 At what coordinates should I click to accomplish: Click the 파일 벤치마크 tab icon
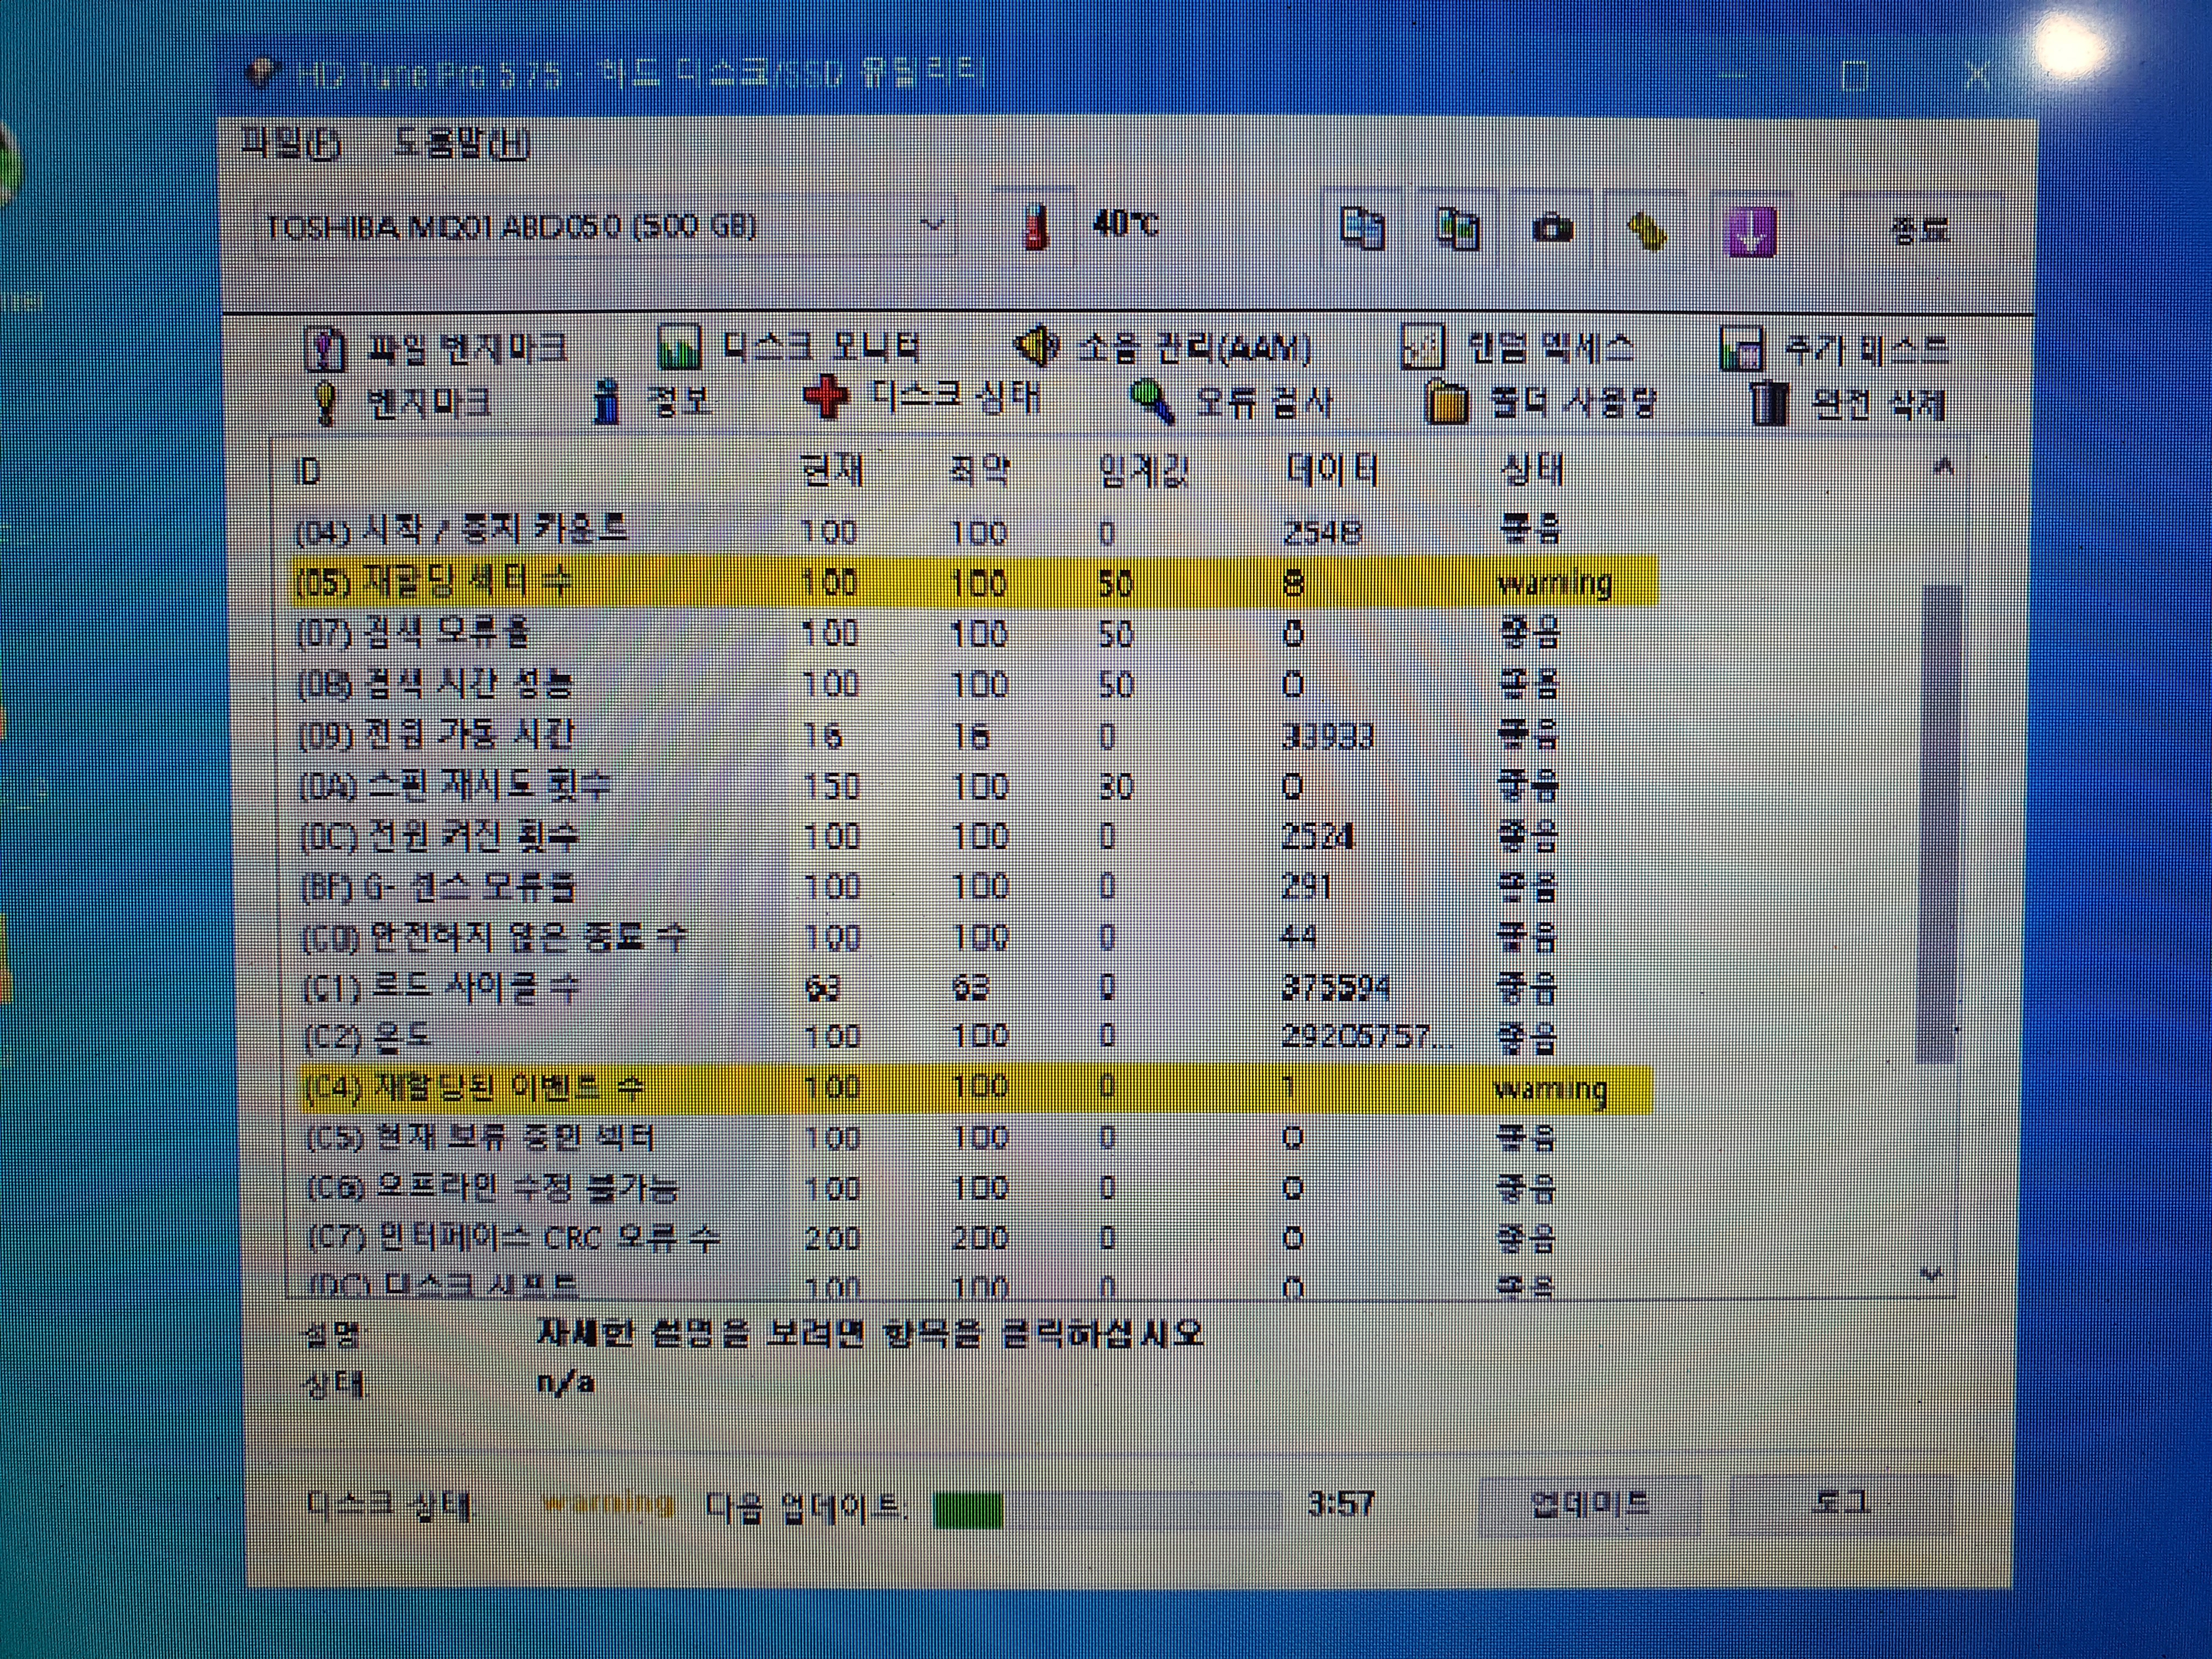325,350
